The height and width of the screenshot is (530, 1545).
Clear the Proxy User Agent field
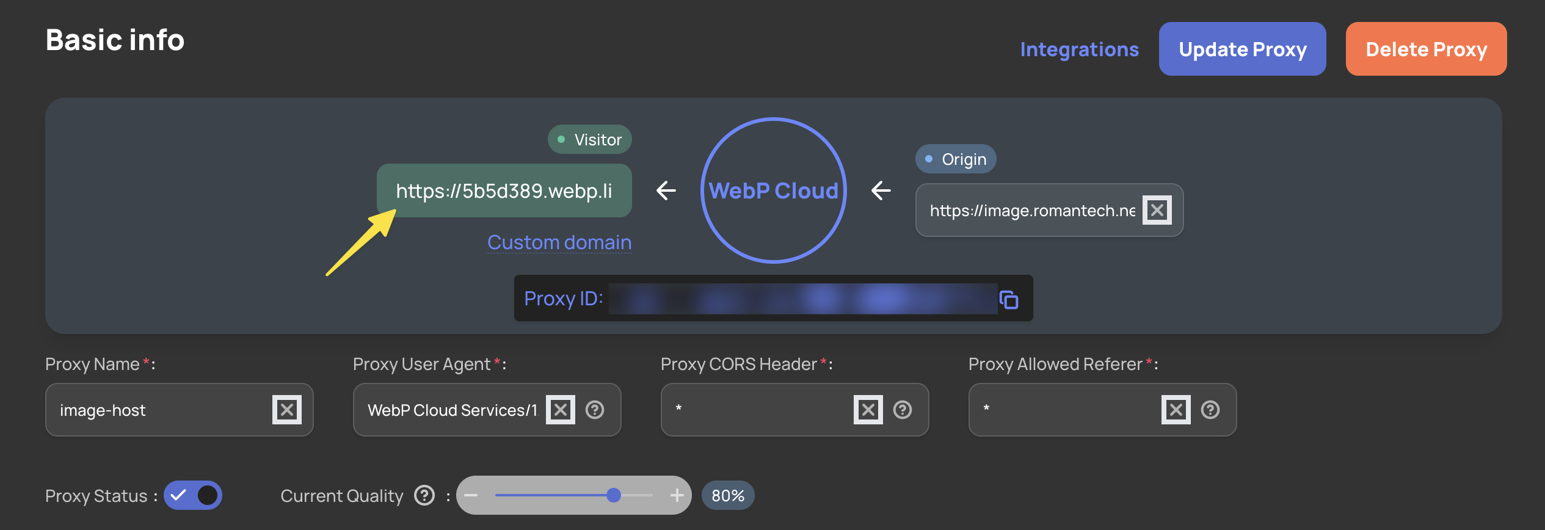tap(561, 410)
